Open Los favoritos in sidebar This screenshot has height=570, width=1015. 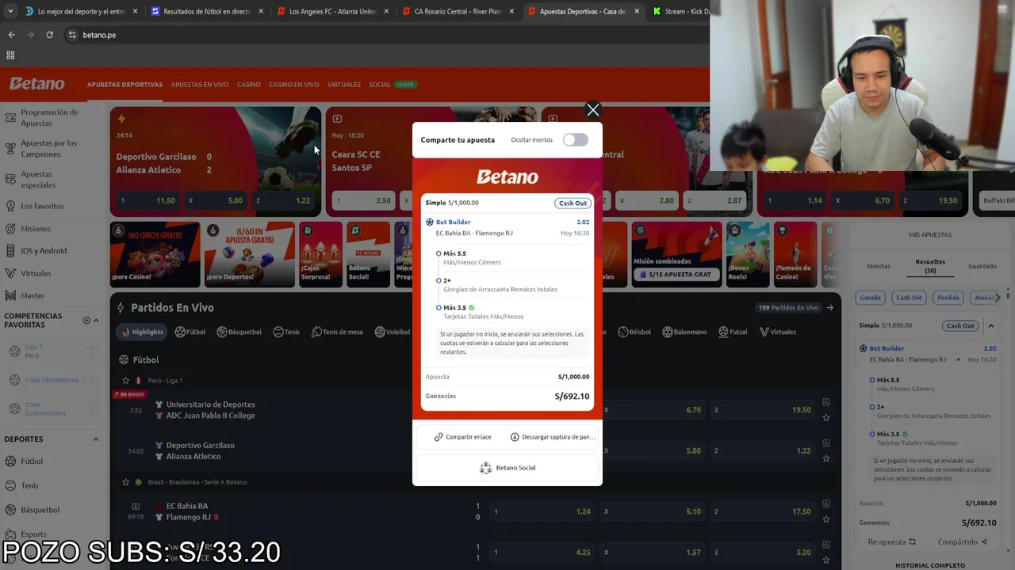(42, 206)
